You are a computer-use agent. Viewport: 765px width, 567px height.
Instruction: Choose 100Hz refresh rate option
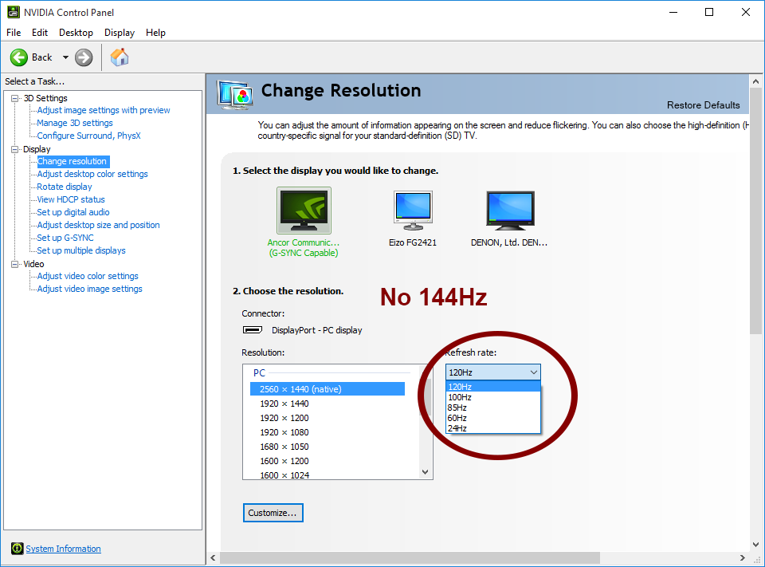pyautogui.click(x=492, y=397)
